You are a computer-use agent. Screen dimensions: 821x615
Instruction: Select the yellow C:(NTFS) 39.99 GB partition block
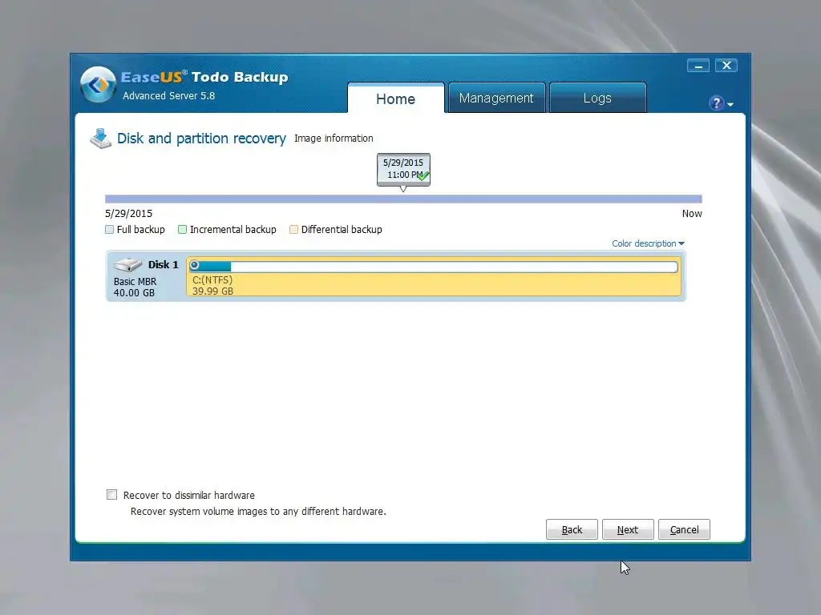pos(434,276)
